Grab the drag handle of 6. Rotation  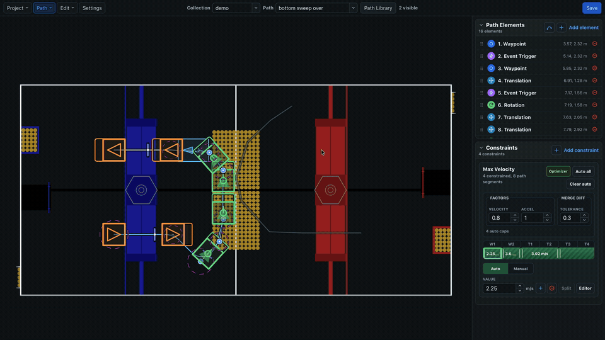(x=481, y=105)
